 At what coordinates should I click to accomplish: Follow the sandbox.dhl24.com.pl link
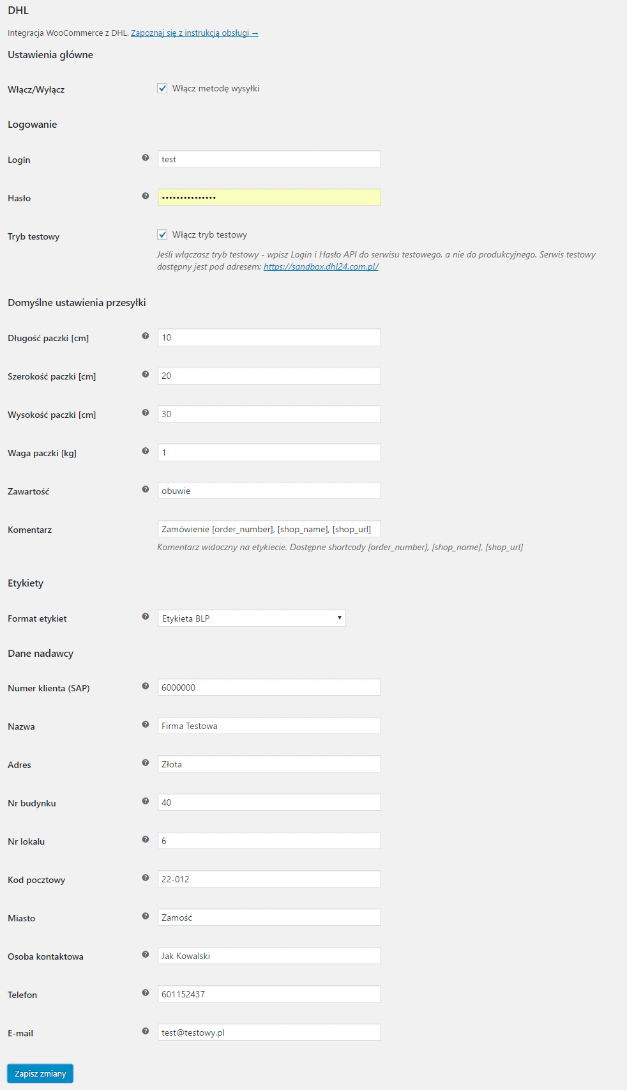click(321, 267)
